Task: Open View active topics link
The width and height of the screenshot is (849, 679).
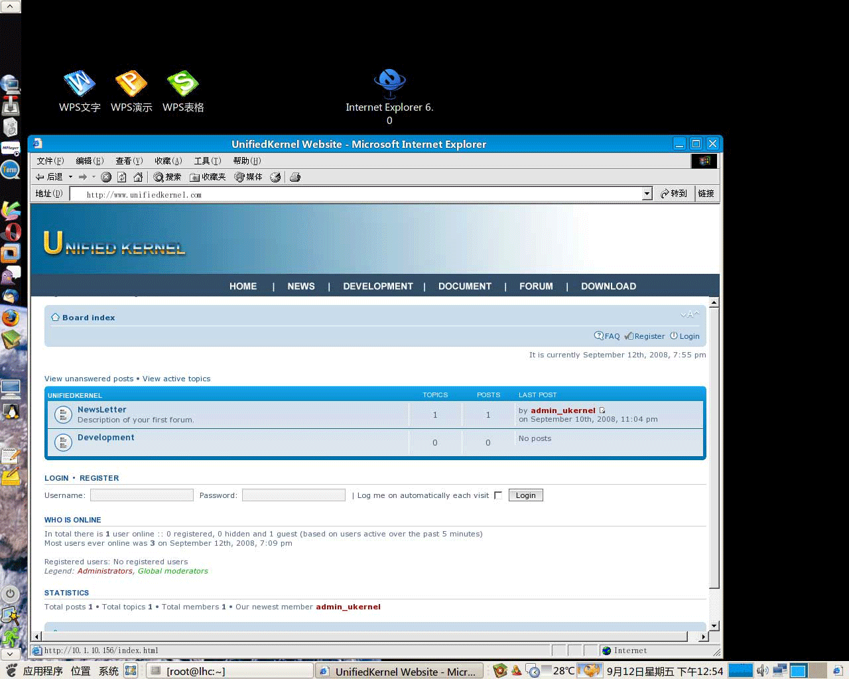Action: [x=176, y=379]
